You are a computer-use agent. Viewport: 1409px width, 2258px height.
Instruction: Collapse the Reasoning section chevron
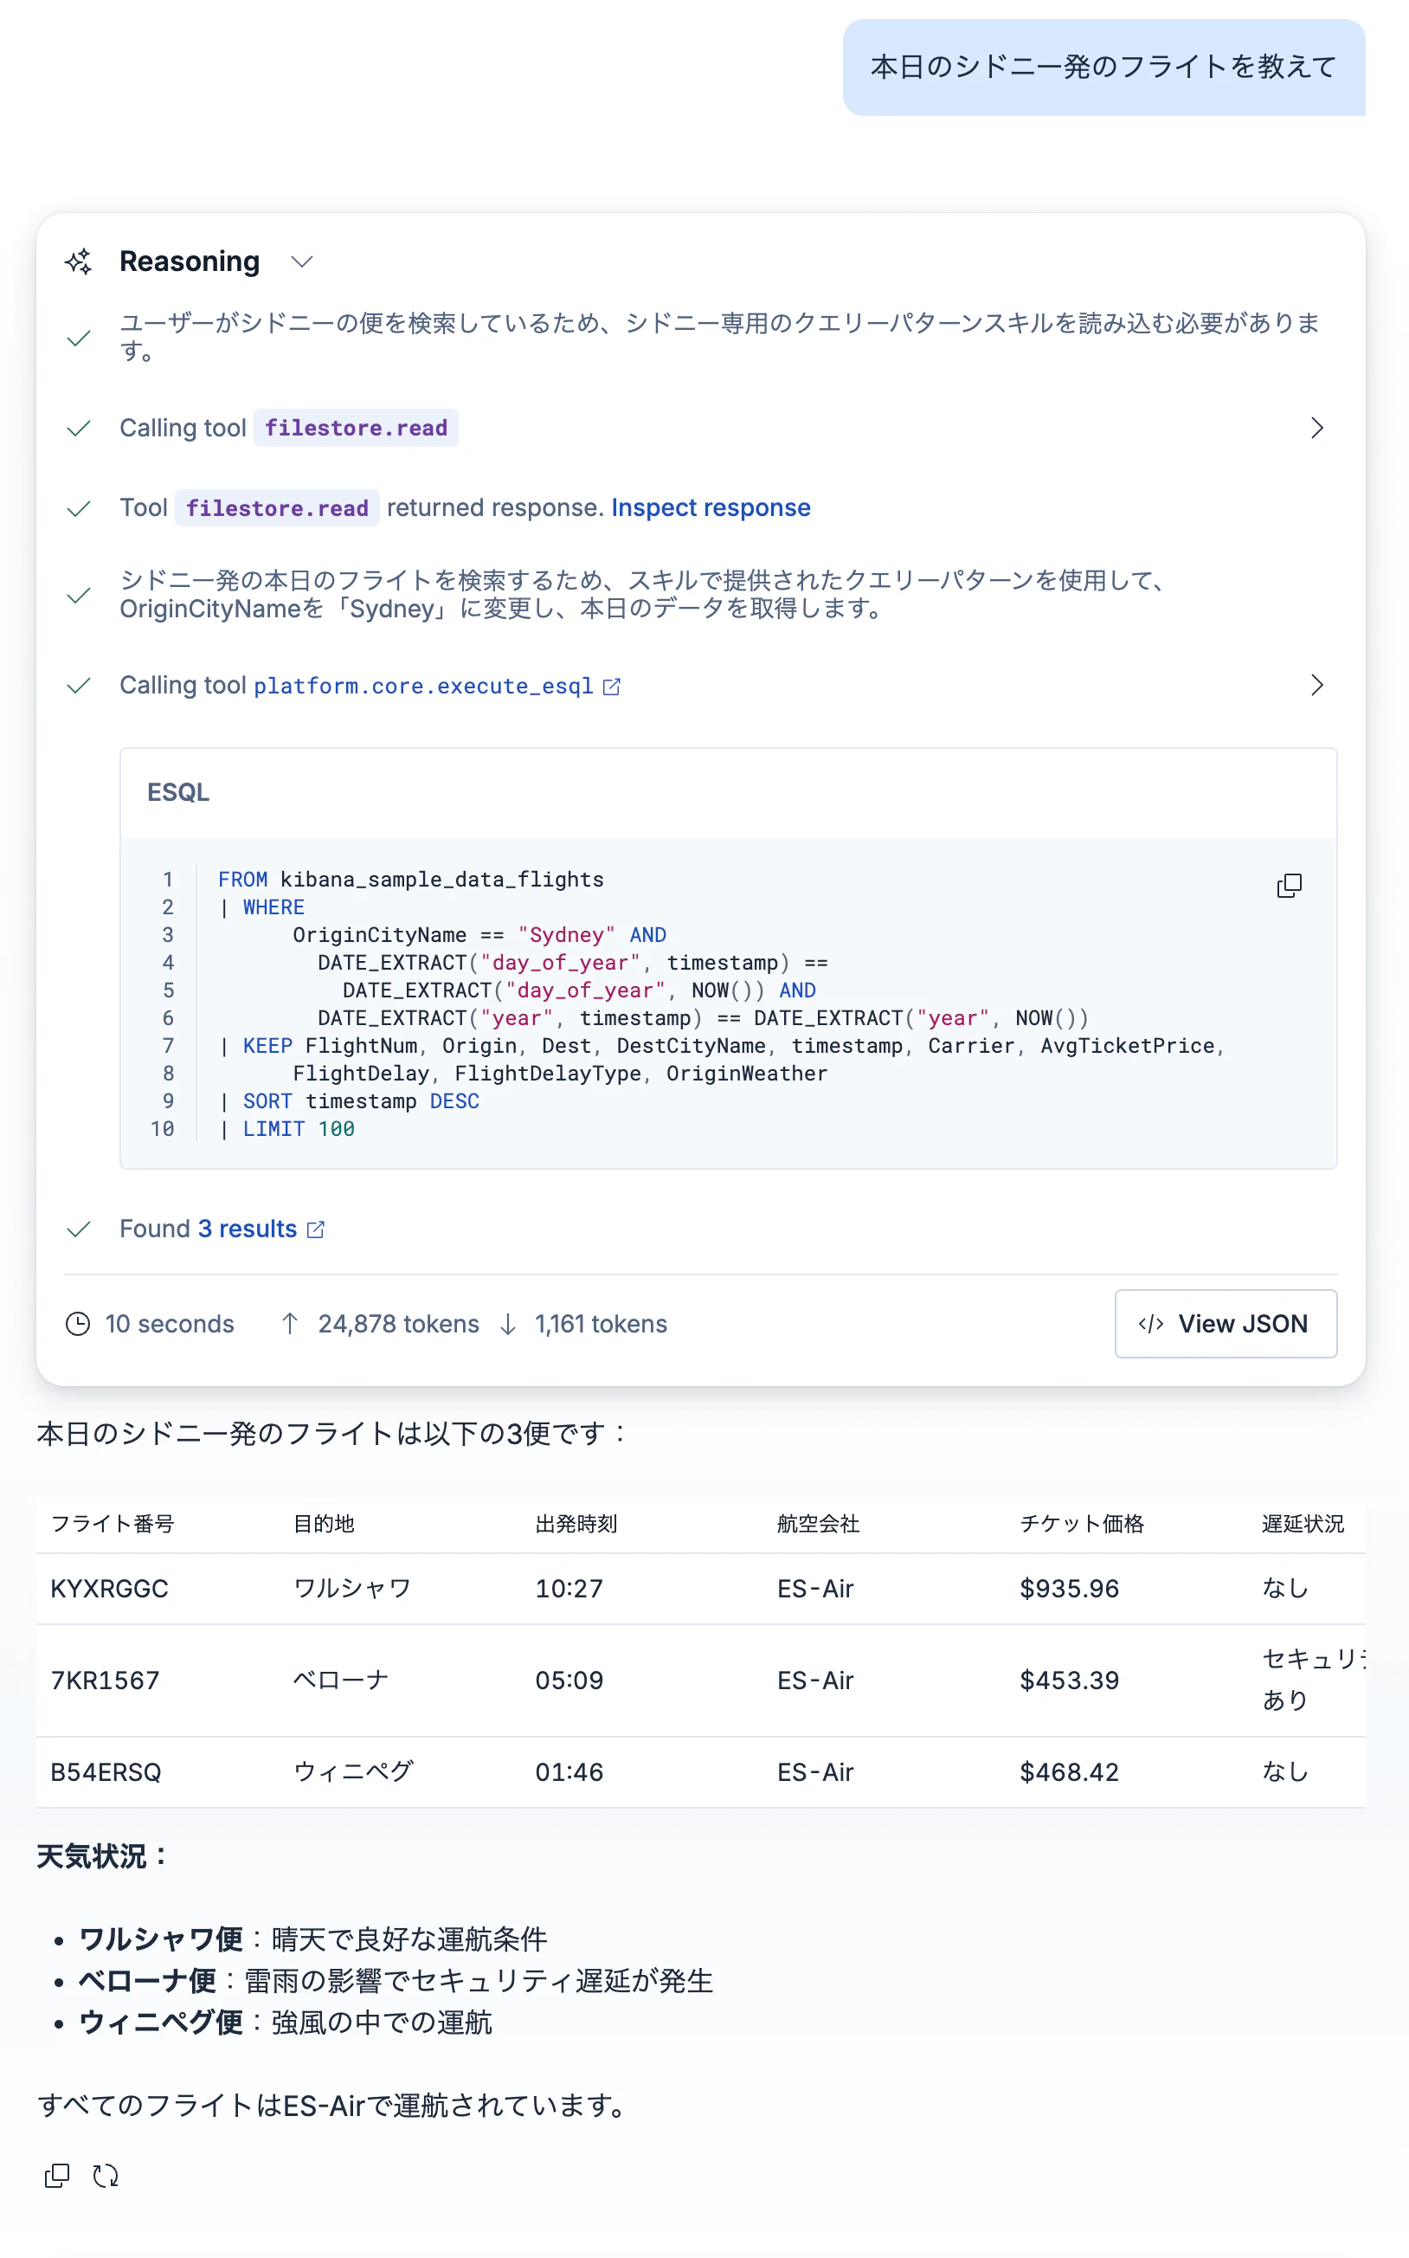click(301, 261)
